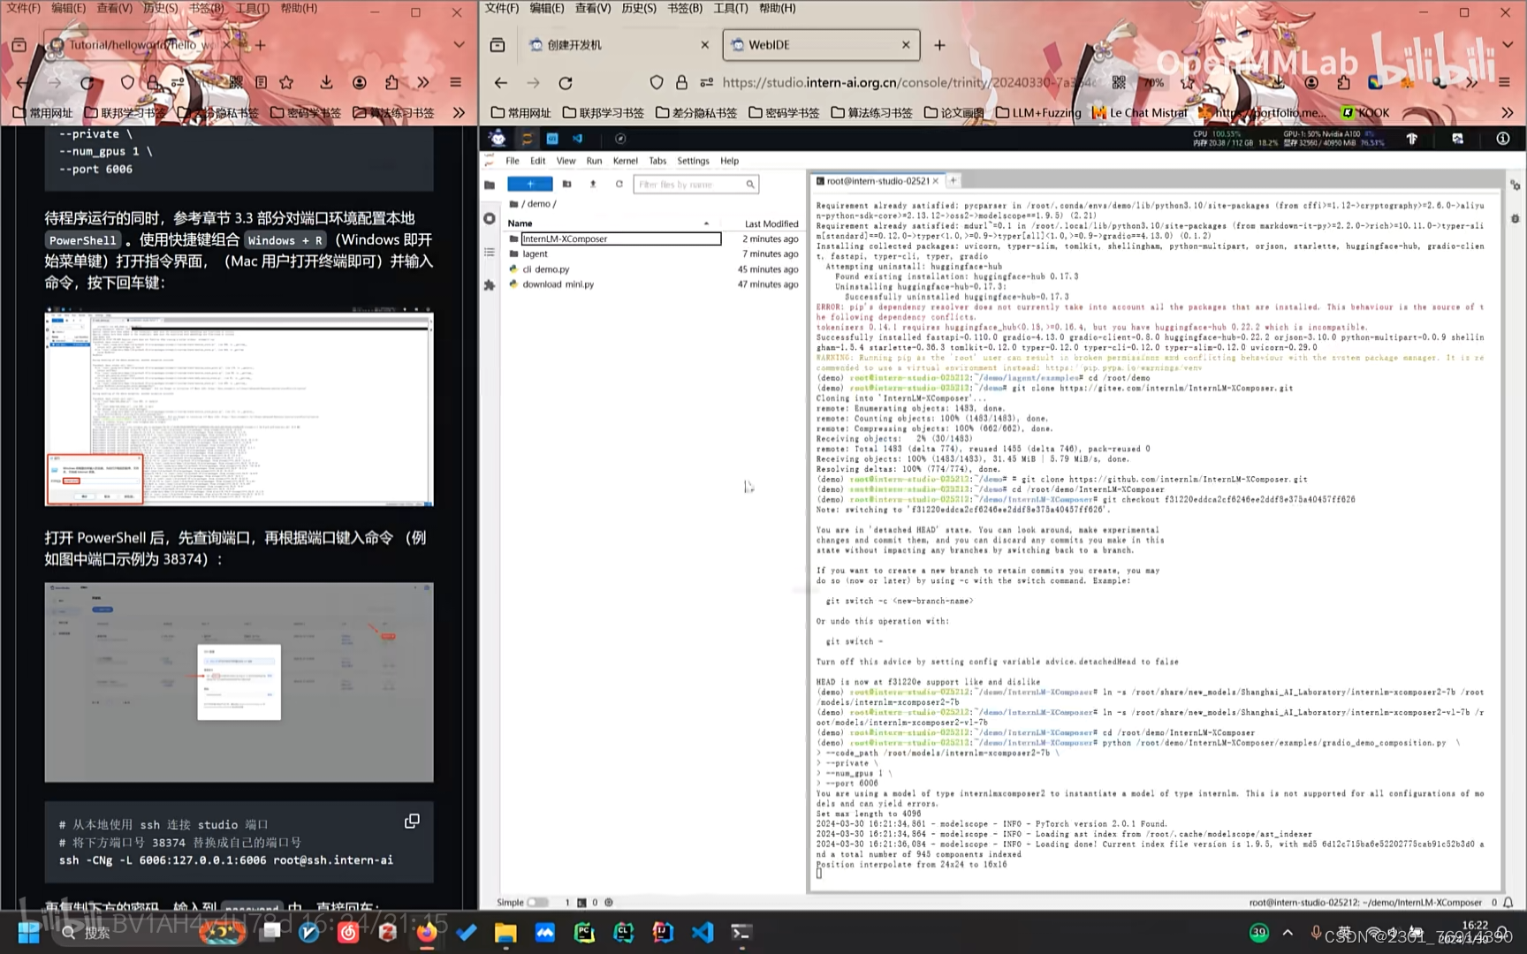The width and height of the screenshot is (1527, 954).
Task: Open Running Terminals and Kernels sidebar icon
Action: pos(490,218)
